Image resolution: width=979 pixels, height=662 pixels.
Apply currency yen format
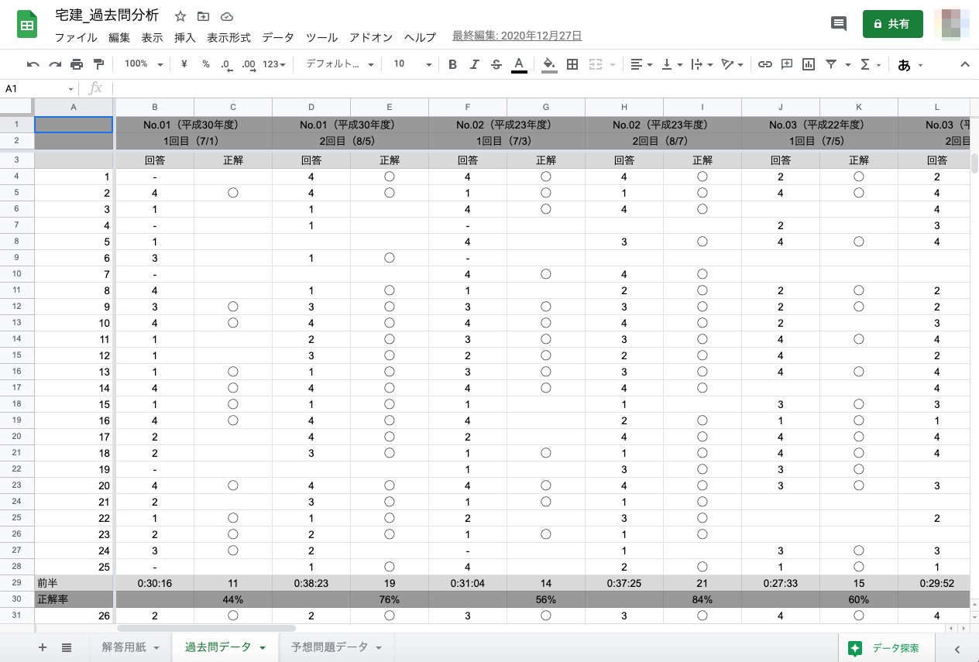pyautogui.click(x=184, y=64)
